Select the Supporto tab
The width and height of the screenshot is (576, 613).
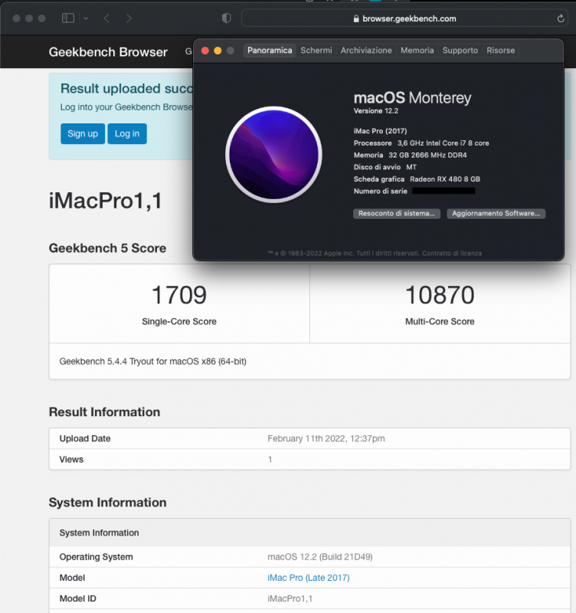(x=460, y=51)
